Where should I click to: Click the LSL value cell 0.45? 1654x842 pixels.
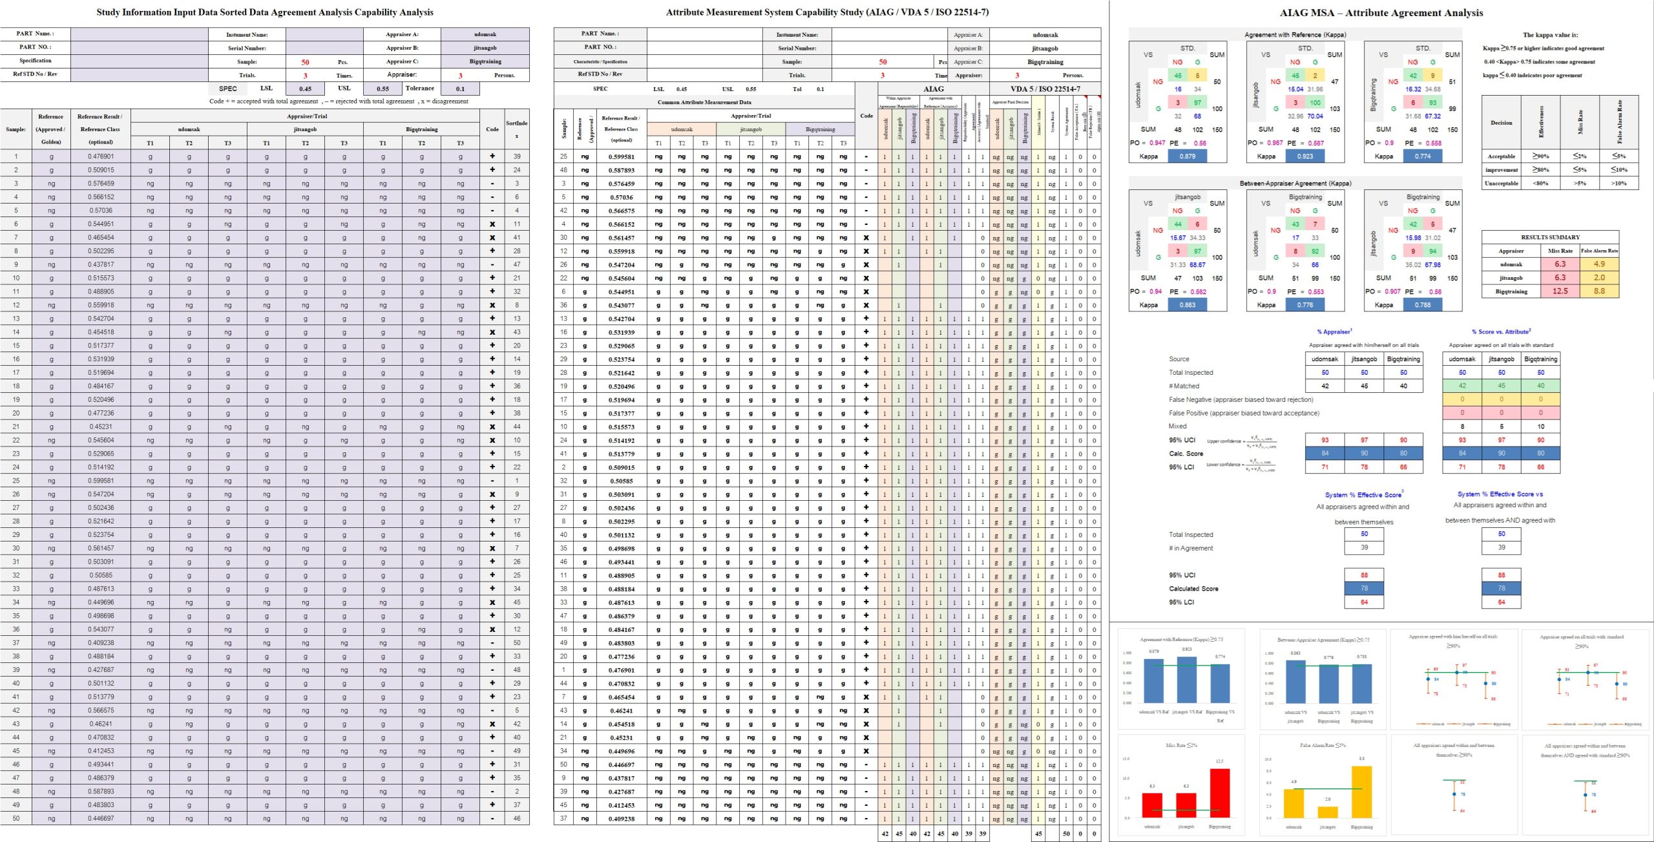[x=305, y=89]
